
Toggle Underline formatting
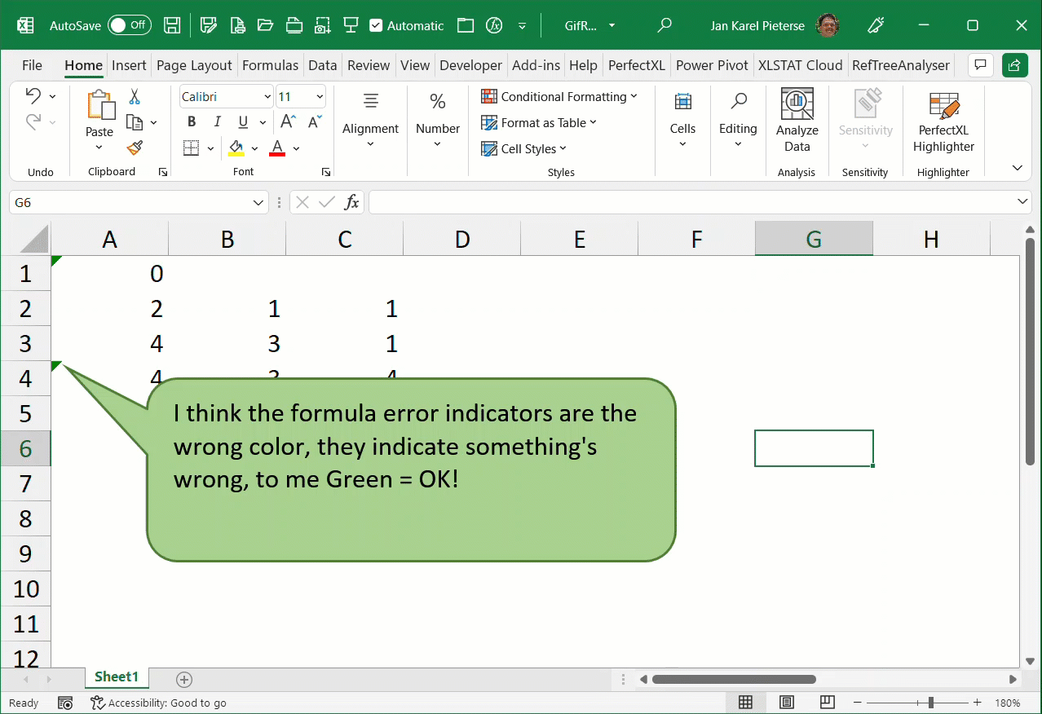click(x=242, y=121)
